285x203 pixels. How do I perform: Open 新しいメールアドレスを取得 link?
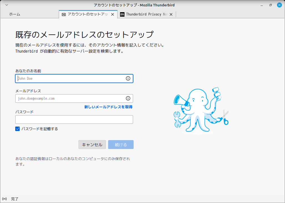pyautogui.click(x=108, y=107)
